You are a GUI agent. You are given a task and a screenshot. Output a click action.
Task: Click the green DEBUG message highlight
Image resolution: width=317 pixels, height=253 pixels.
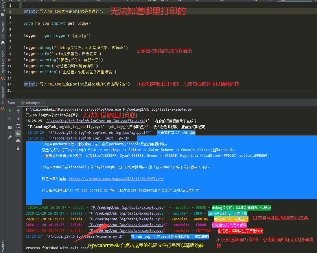242,208
